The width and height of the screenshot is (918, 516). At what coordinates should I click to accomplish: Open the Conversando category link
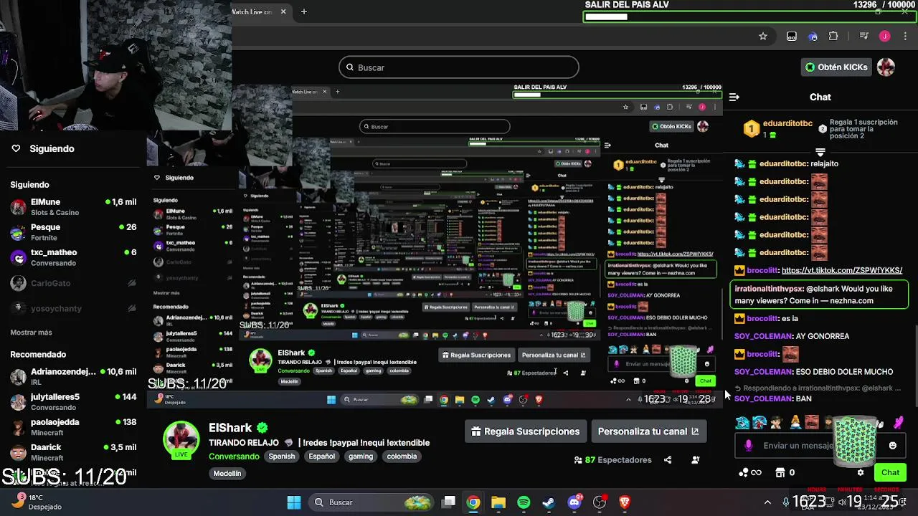point(234,457)
